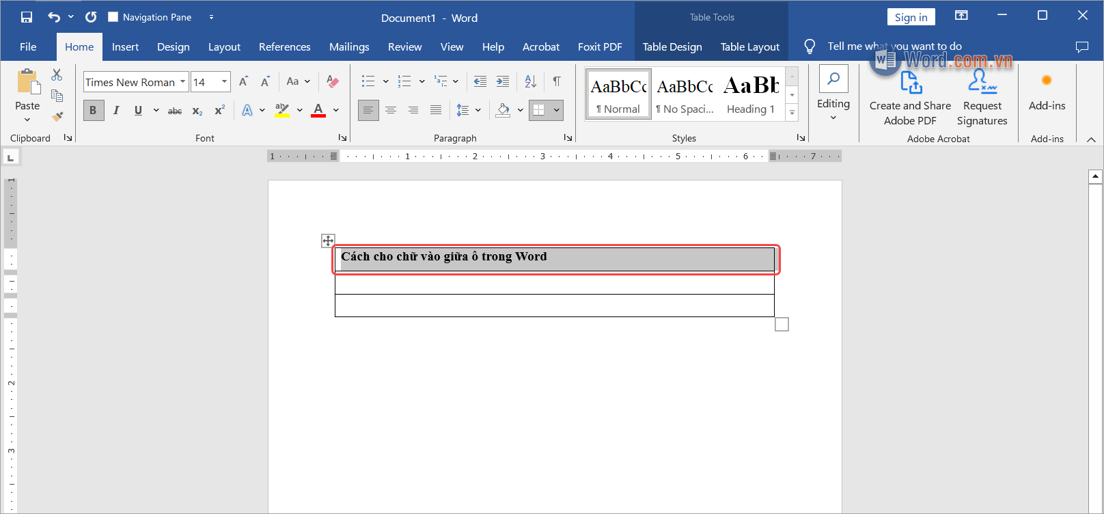Click the table move handle

tap(328, 241)
